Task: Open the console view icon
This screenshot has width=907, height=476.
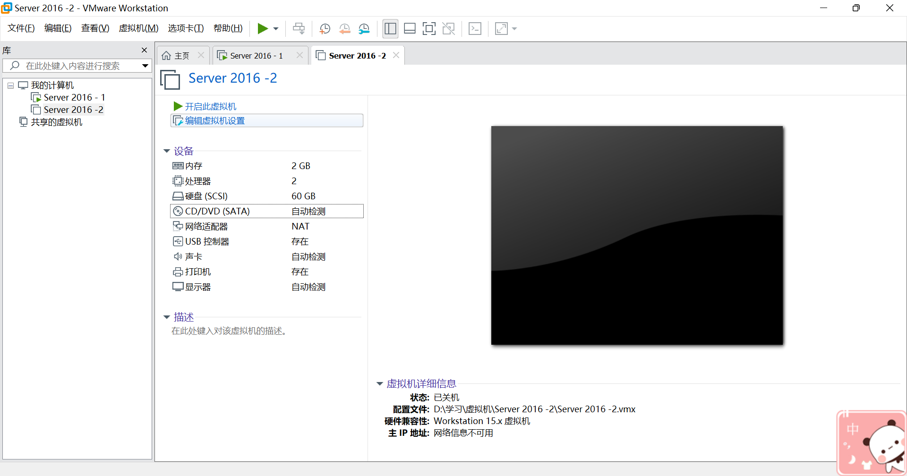Action: [x=475, y=29]
